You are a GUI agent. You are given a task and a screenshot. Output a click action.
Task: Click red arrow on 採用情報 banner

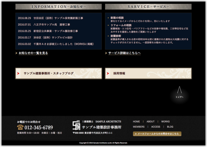[x=108, y=73]
